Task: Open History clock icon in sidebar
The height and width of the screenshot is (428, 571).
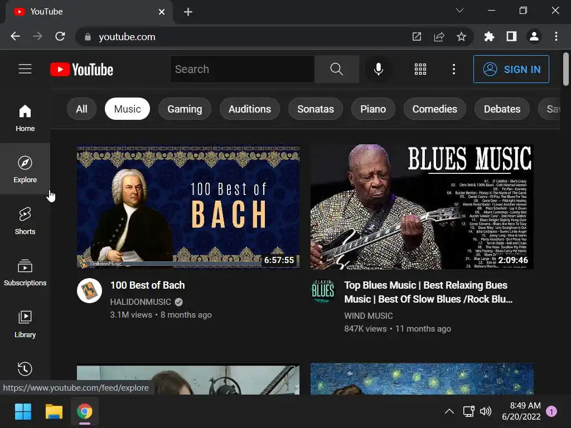Action: click(25, 368)
